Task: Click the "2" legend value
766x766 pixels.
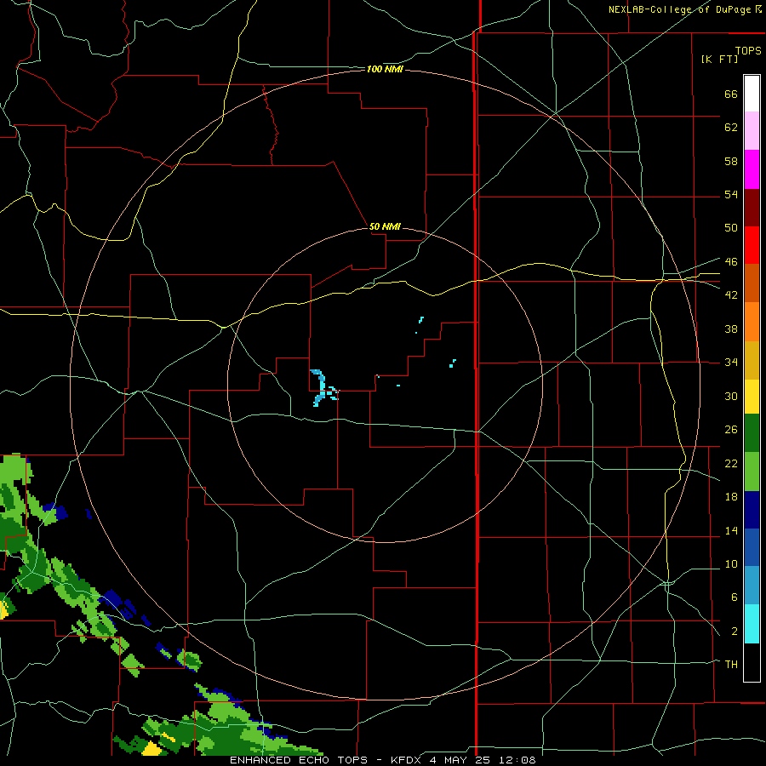Action: pyautogui.click(x=735, y=632)
